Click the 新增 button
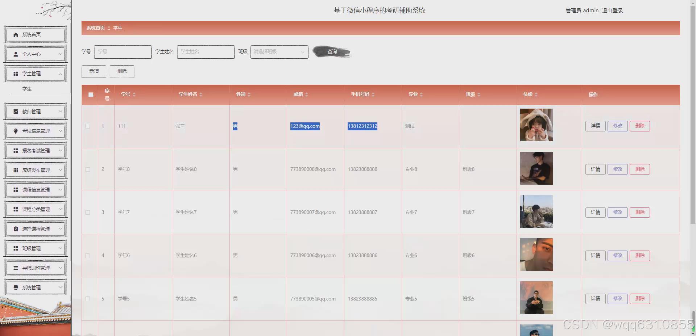The height and width of the screenshot is (336, 696). (x=94, y=71)
